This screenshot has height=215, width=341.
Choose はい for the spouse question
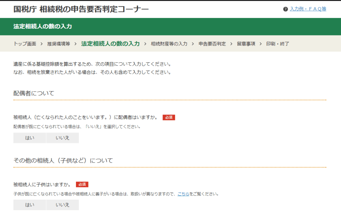(30, 138)
